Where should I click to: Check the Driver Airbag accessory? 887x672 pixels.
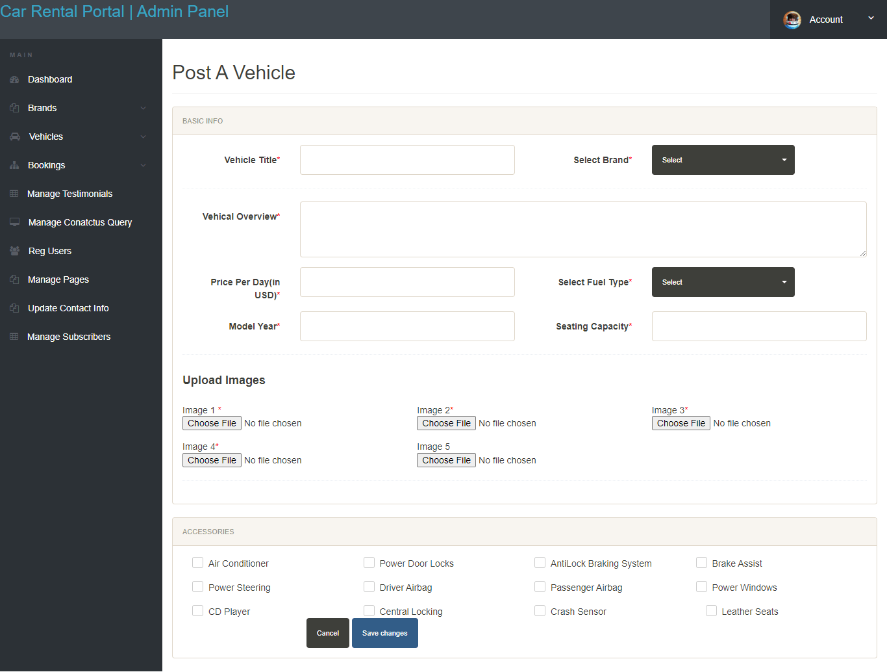[x=369, y=586]
